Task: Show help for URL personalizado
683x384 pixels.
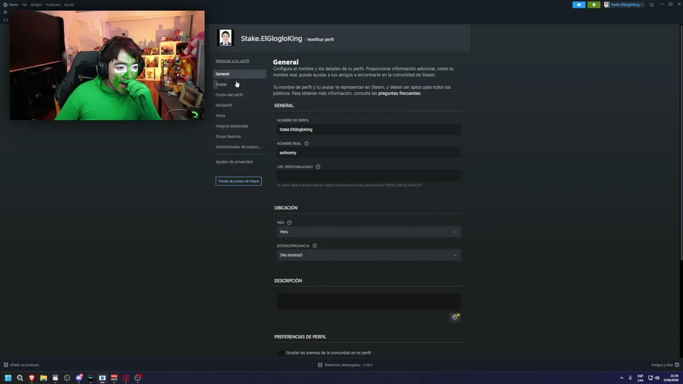Action: (x=318, y=167)
